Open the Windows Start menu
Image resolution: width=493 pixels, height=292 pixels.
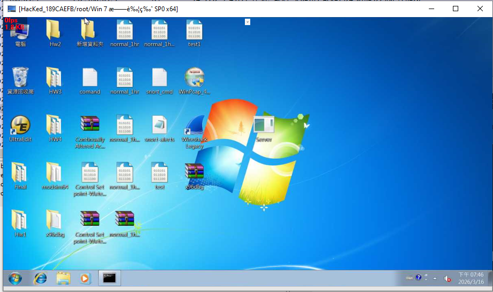15,278
